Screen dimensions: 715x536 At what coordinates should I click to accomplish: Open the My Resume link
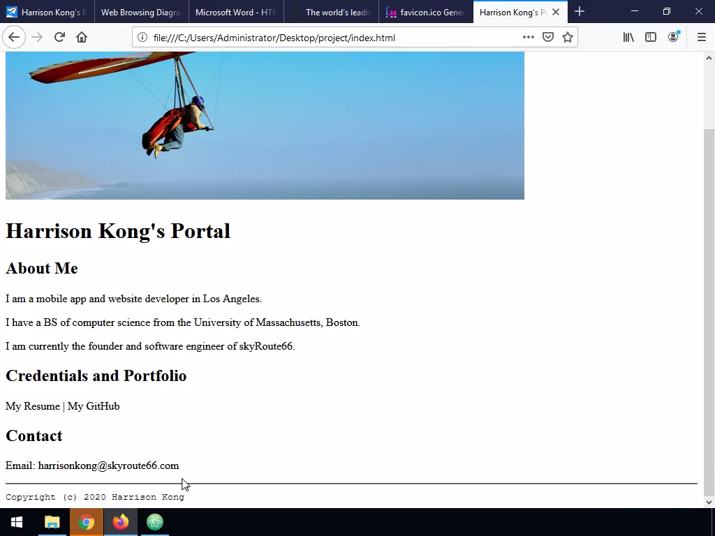coord(33,406)
